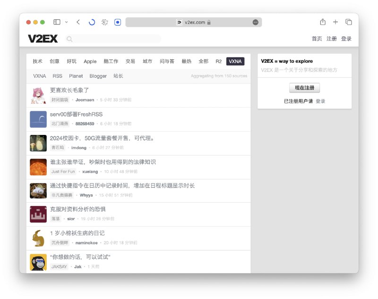
Task: Open a new tab with the plus icon
Action: pyautogui.click(x=335, y=22)
